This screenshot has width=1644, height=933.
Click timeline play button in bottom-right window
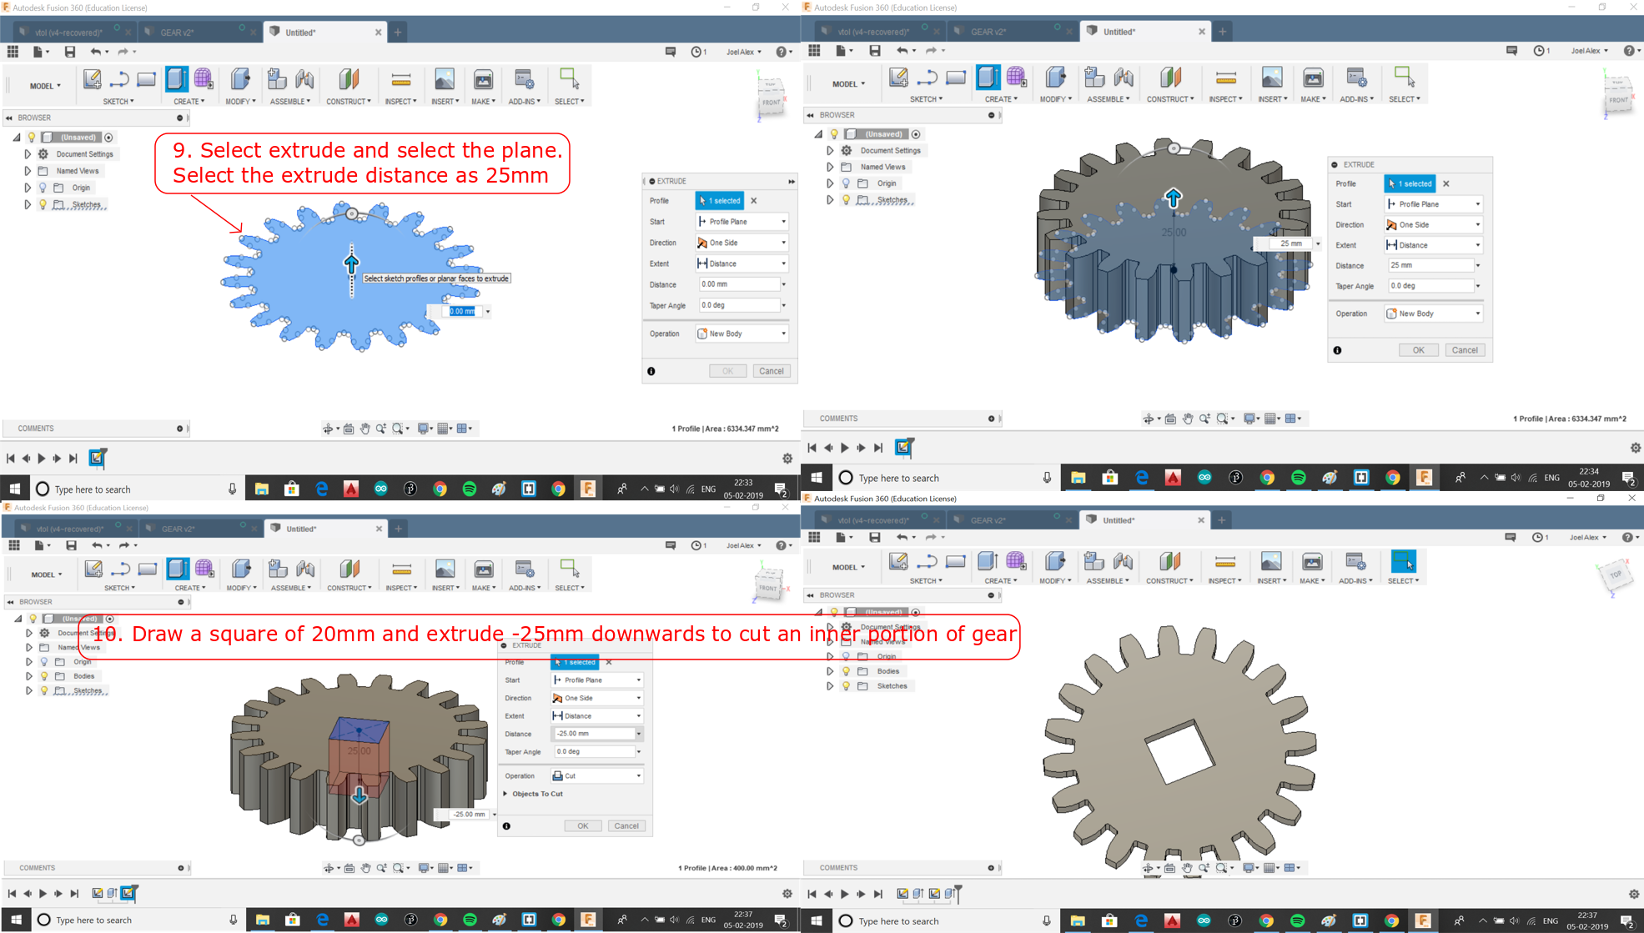[844, 894]
